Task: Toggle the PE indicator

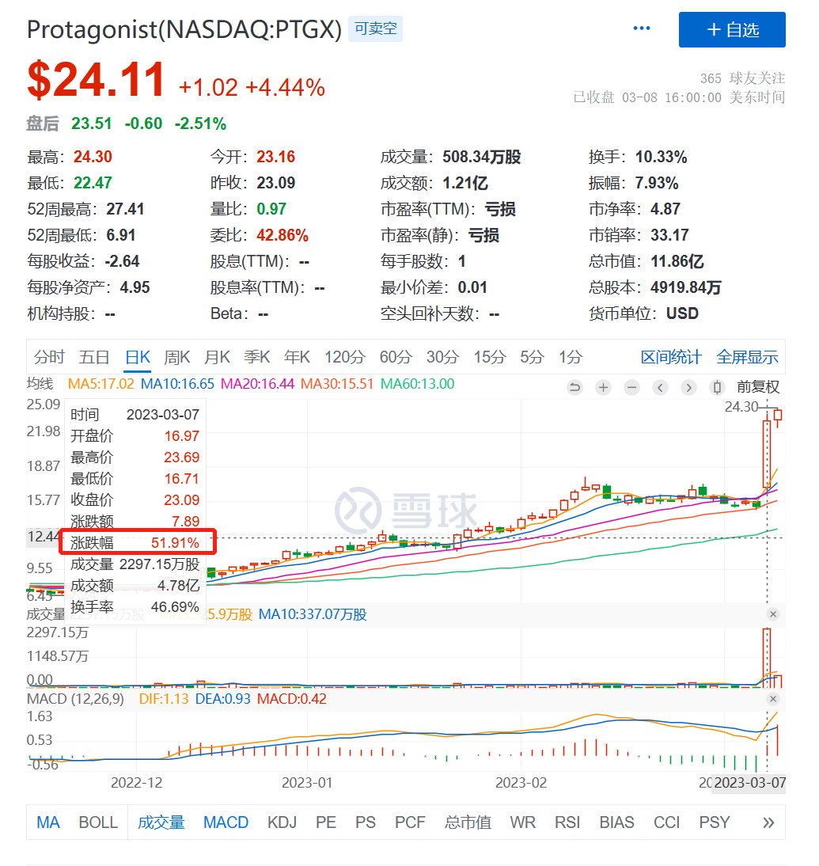Action: [326, 822]
